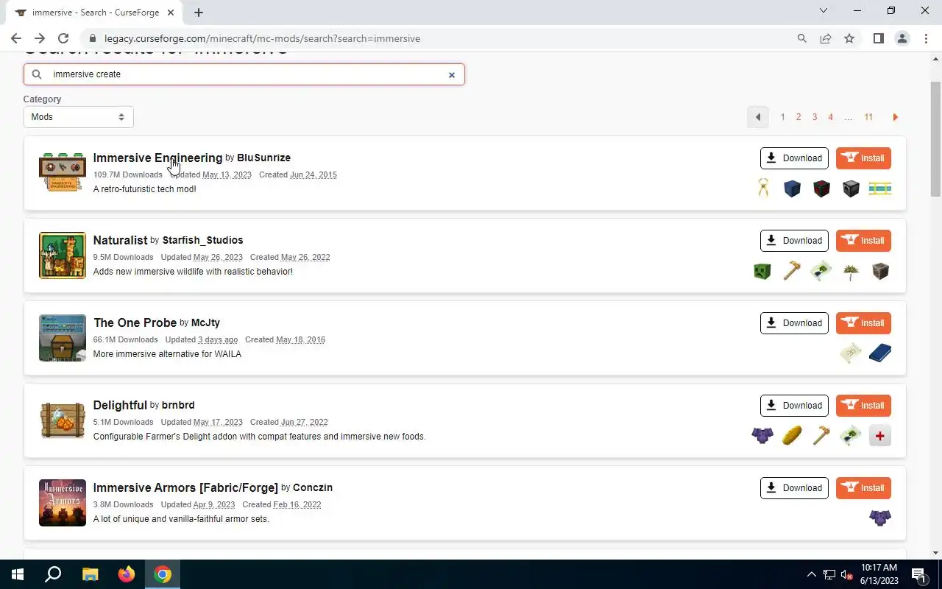Viewport: 942px width, 589px height.
Task: Launch Firefox from the taskbar
Action: 127,574
